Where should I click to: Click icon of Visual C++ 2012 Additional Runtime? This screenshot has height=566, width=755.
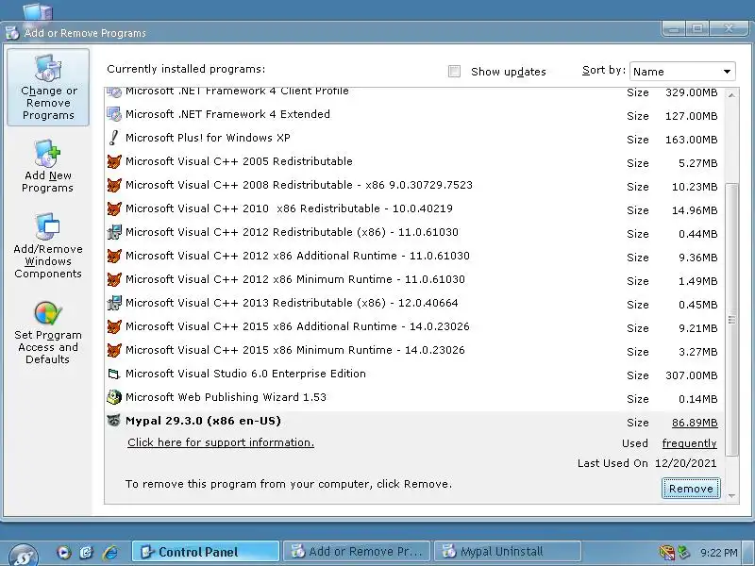(114, 256)
